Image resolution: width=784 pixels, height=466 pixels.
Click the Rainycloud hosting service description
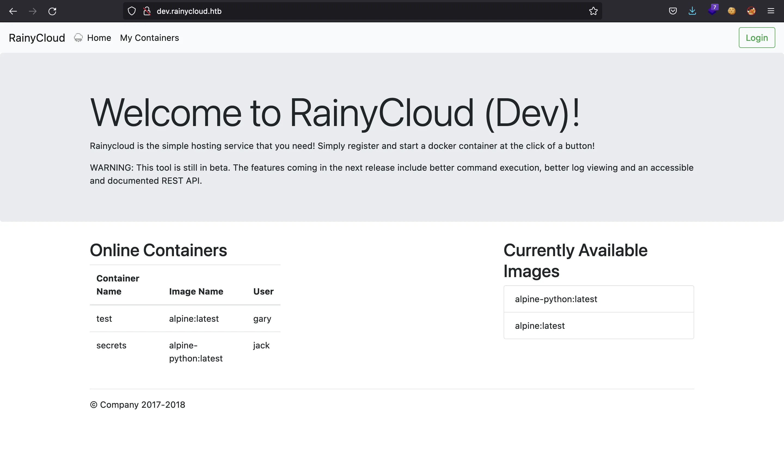pyautogui.click(x=342, y=146)
